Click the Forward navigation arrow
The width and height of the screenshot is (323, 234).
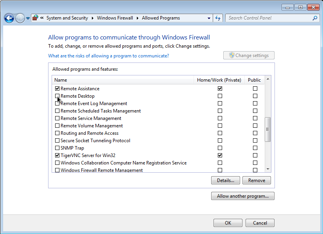tap(20, 18)
